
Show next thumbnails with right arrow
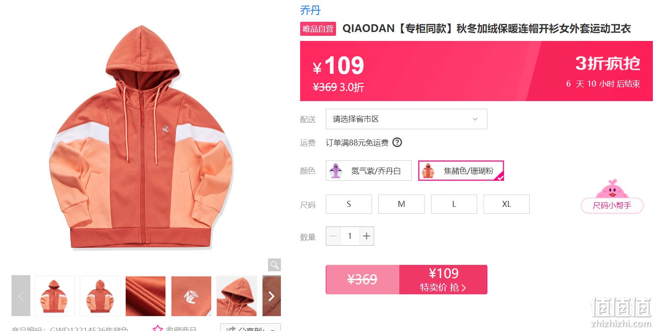pyautogui.click(x=271, y=296)
